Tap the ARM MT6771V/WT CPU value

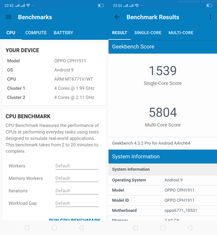(x=73, y=79)
